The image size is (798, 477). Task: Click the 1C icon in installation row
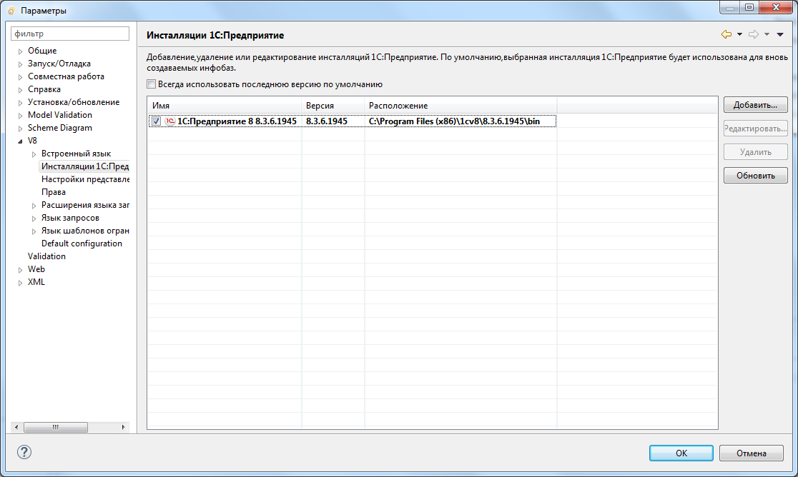tap(170, 121)
